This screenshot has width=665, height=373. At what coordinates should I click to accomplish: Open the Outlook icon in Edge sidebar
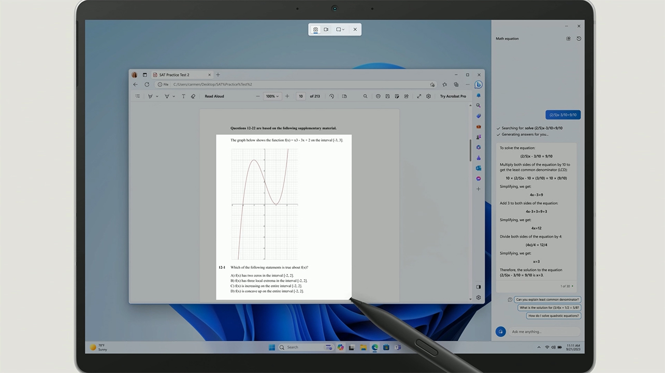[479, 168]
